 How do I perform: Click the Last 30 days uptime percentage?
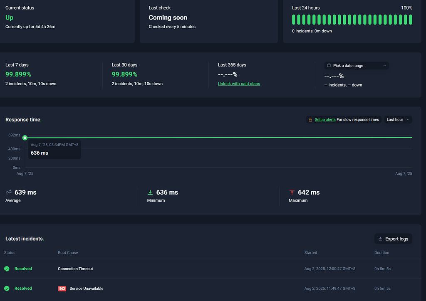coord(124,74)
